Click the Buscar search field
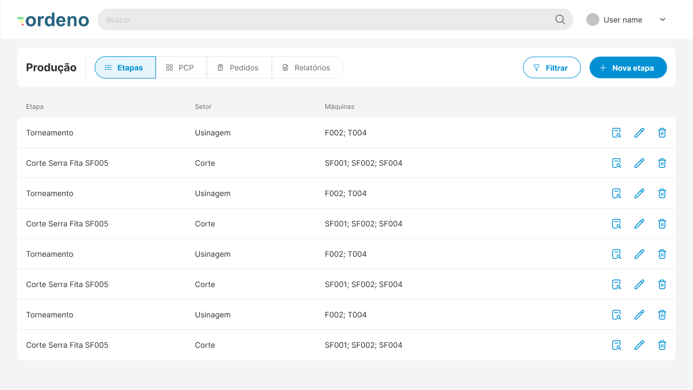Screen dimensions: 693x390 [325, 19]
